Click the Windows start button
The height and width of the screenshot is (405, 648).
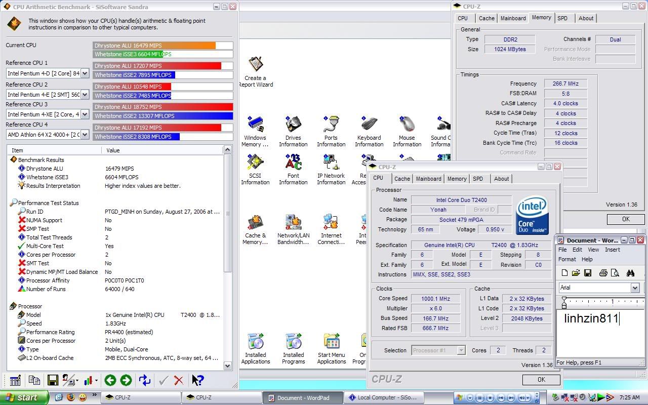tap(24, 397)
